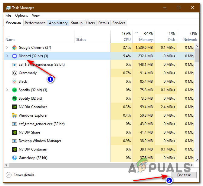Viewport: 203px width, 186px height.
Task: Click the vertical scrollbar down arrow
Action: (x=197, y=160)
